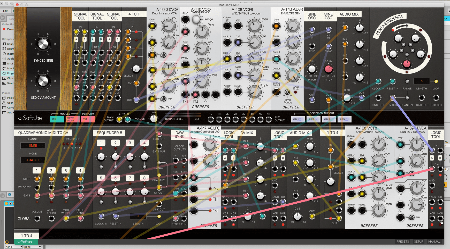The image size is (450, 249).
Task: Toggle Block DC on AUX 2
Action: click(314, 119)
